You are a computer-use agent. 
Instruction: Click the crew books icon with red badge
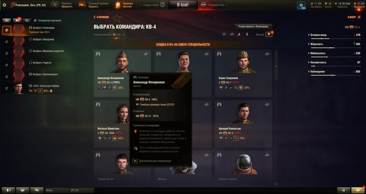tap(17, 20)
